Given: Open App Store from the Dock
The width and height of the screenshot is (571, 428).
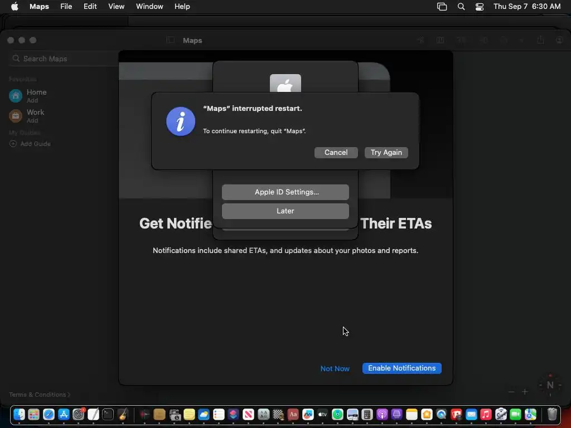Looking at the screenshot, I should tap(64, 415).
